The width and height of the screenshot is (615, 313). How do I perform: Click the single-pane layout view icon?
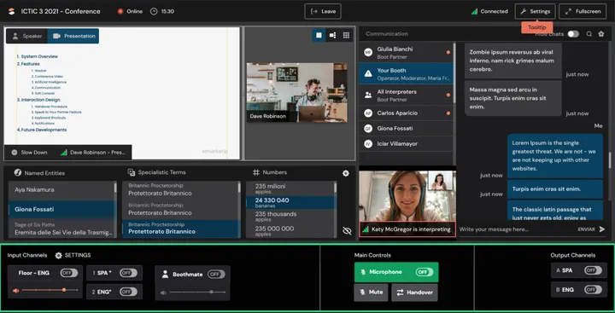pos(319,35)
